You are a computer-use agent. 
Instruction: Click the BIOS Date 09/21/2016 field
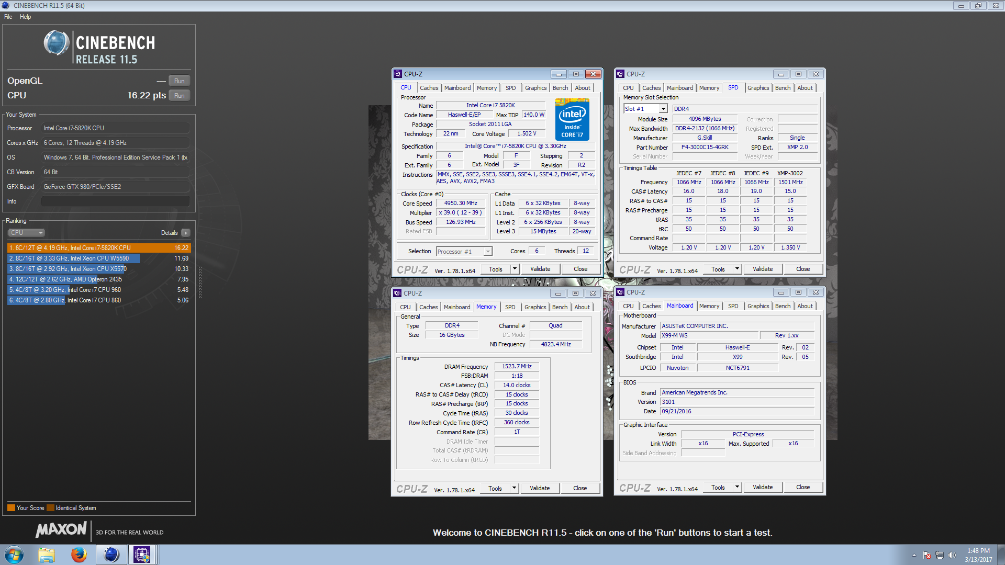coord(737,411)
